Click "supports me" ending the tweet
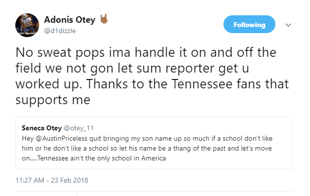The width and height of the screenshot is (310, 196). [53, 100]
